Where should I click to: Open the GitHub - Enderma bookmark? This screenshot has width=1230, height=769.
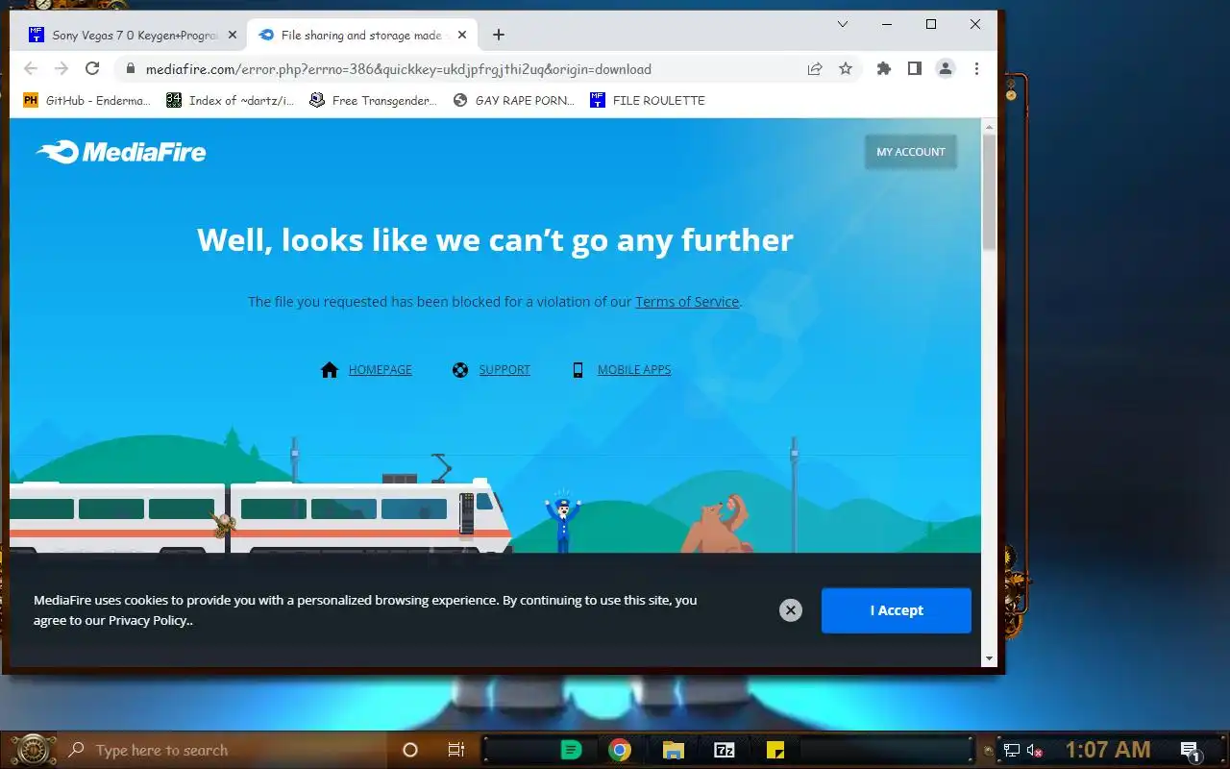(87, 100)
